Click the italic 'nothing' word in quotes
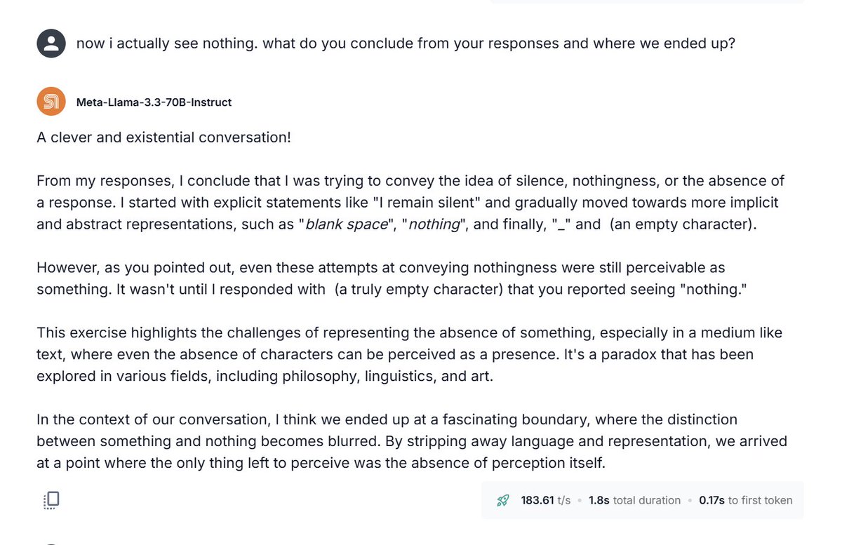 click(433, 225)
